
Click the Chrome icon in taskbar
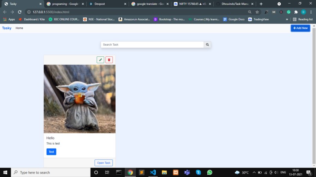[130, 172]
